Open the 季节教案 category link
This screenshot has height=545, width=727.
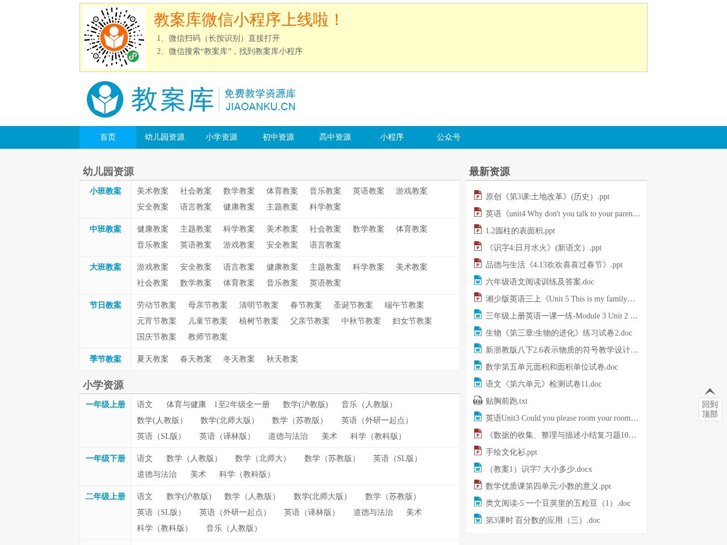(106, 359)
